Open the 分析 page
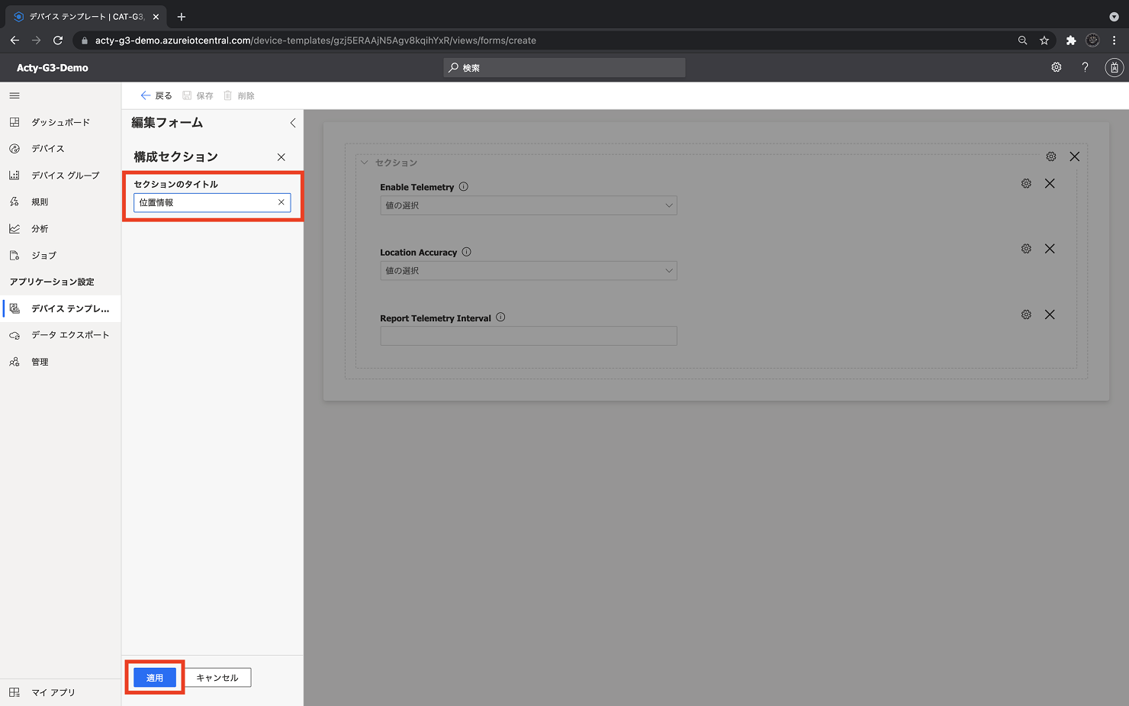 [x=60, y=229]
